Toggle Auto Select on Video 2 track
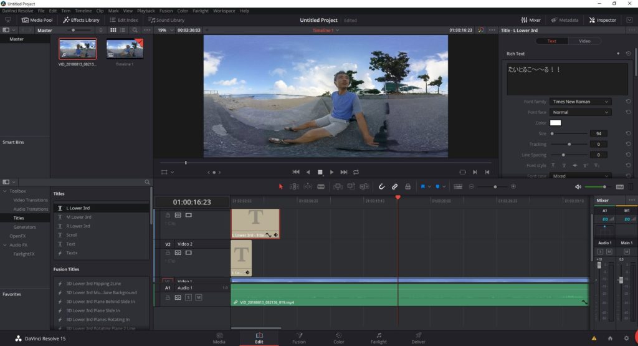Screen dimensions: 638x346 tap(178, 252)
